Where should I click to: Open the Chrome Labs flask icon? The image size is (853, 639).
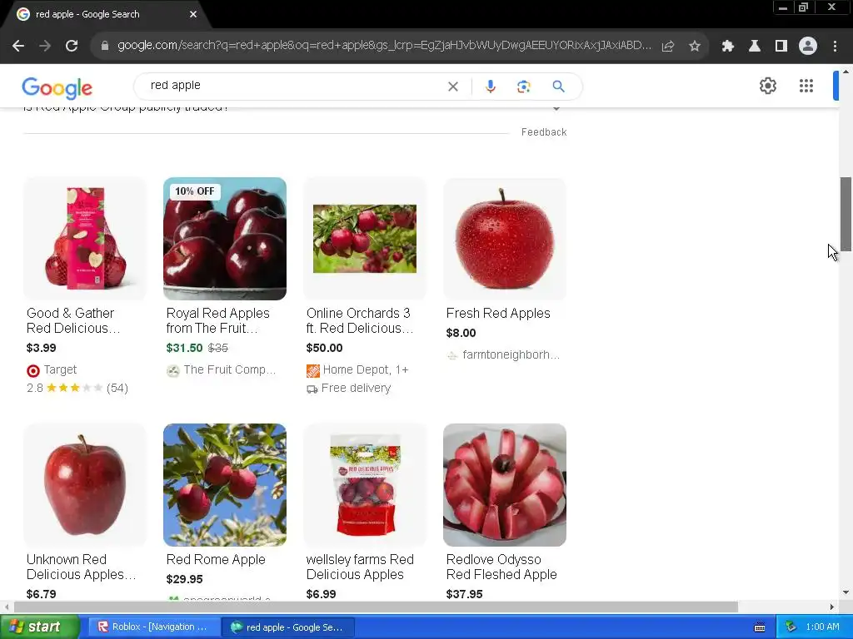pyautogui.click(x=754, y=46)
